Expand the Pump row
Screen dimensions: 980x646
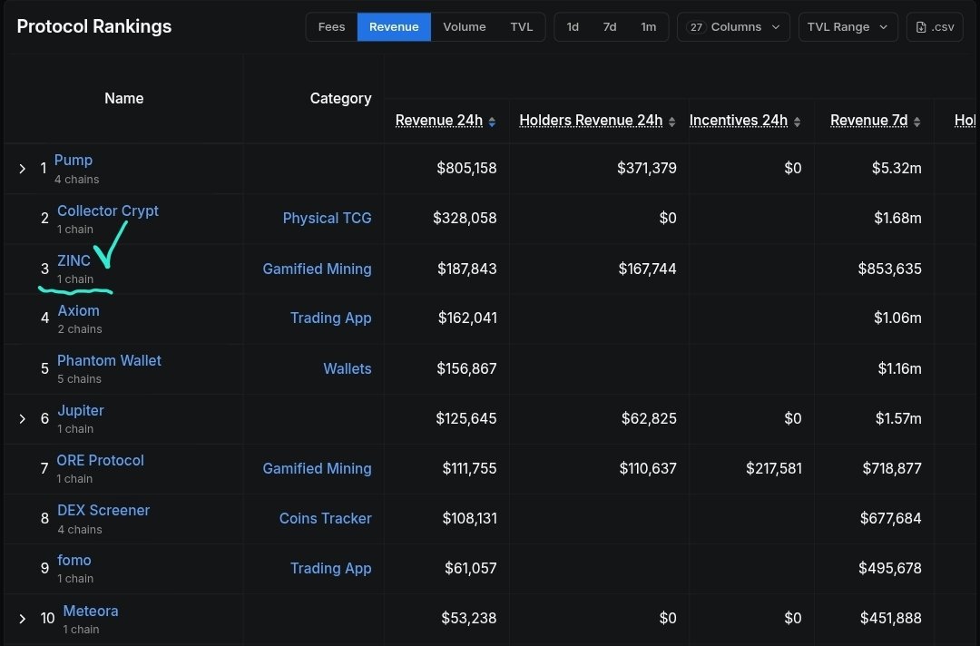coord(23,169)
